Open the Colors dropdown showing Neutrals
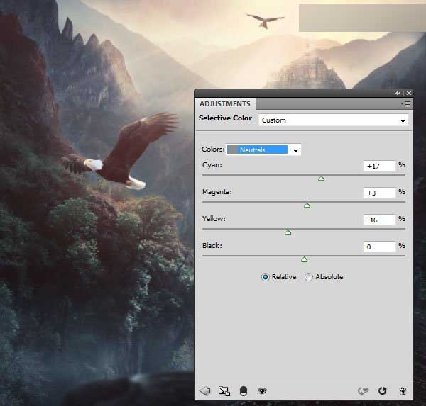Screen dimensions: 426x406 click(264, 150)
